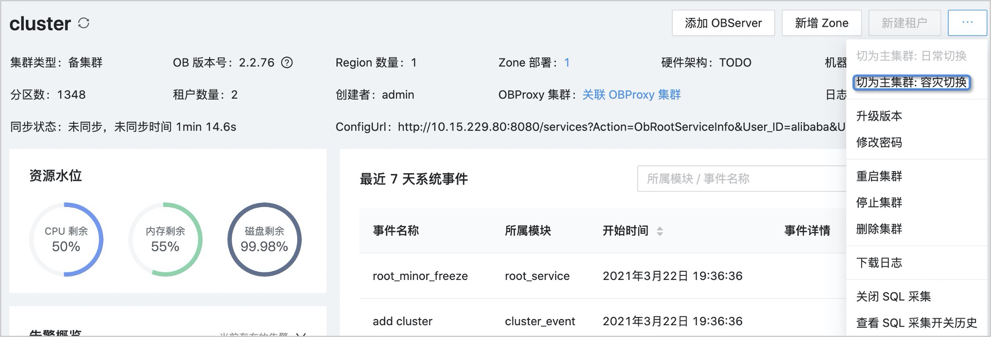Open the three-dots more actions button

tap(967, 23)
